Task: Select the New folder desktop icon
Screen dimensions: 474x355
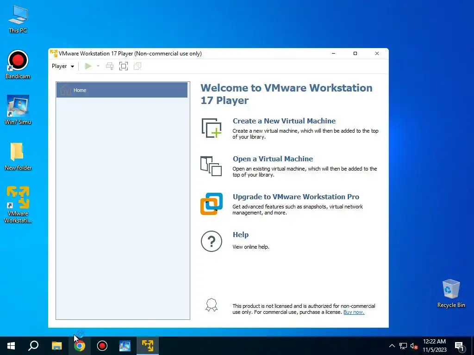Action: tap(18, 156)
